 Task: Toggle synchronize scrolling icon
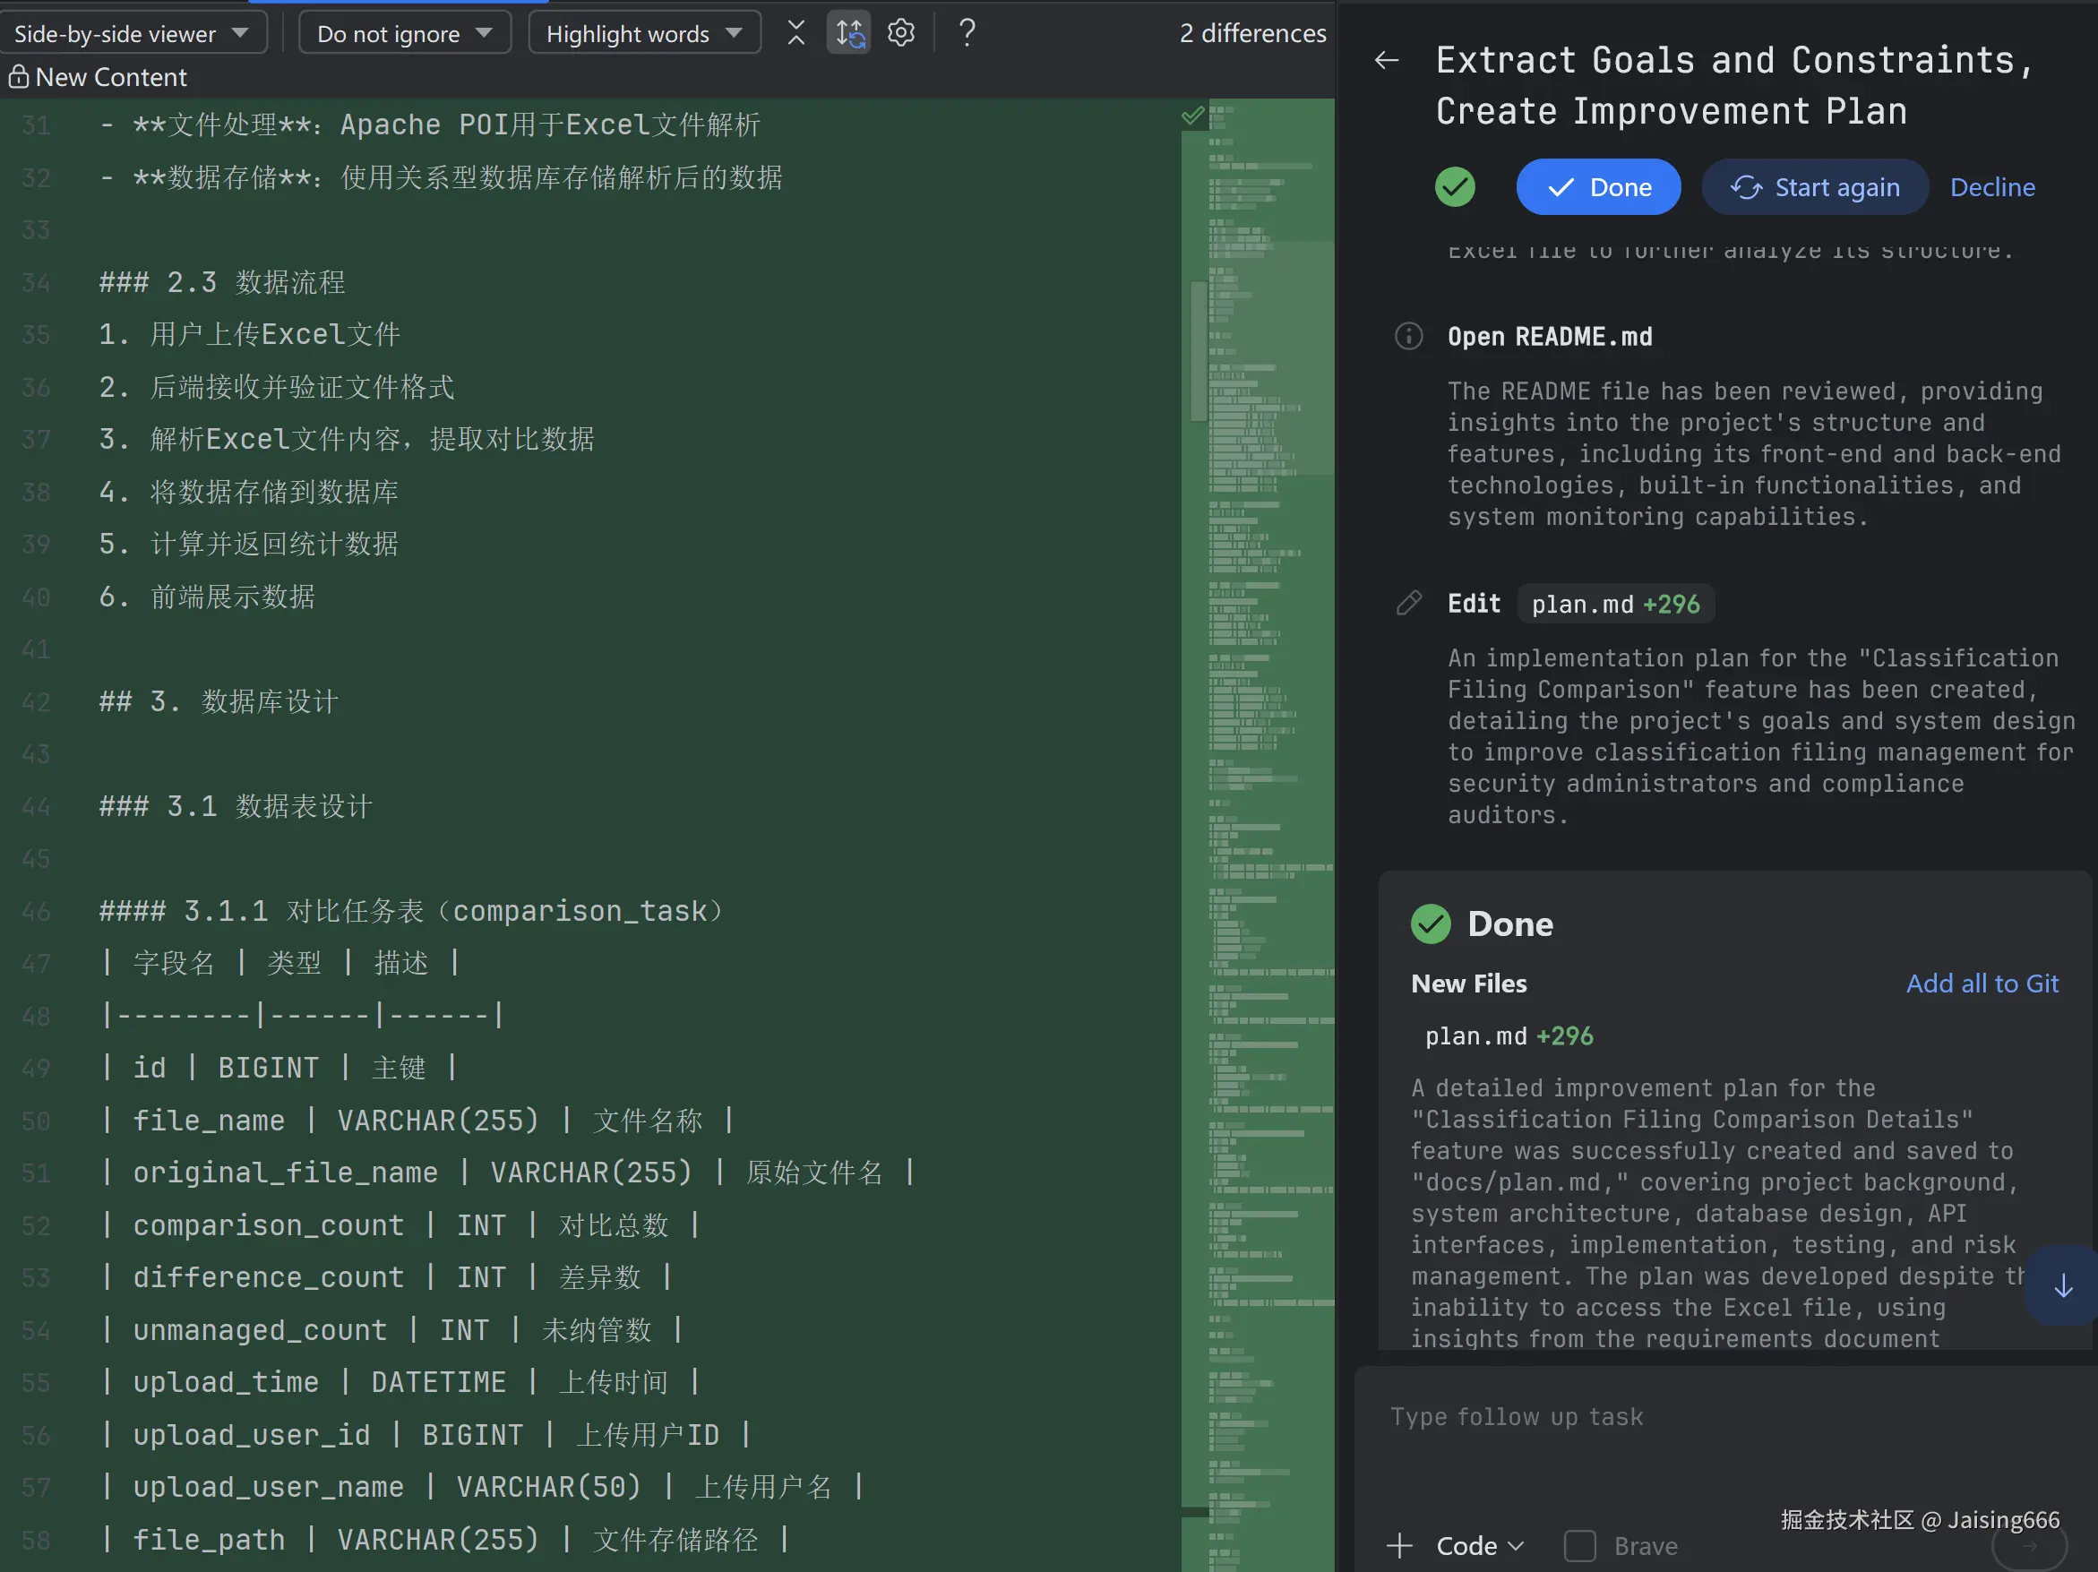coord(849,33)
